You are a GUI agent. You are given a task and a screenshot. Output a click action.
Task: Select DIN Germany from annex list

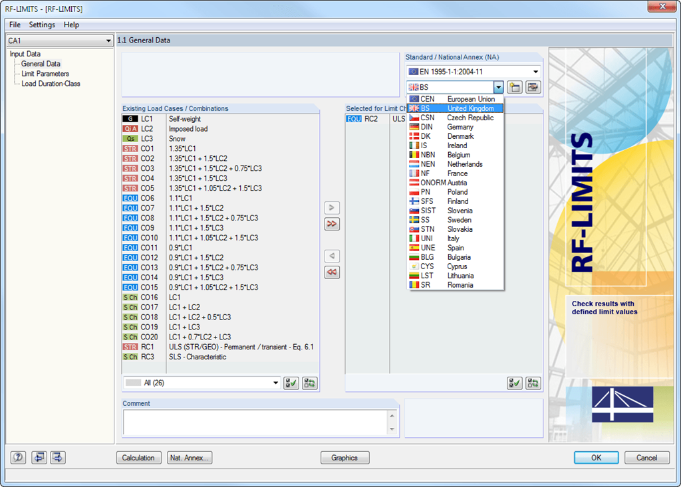[x=455, y=127]
